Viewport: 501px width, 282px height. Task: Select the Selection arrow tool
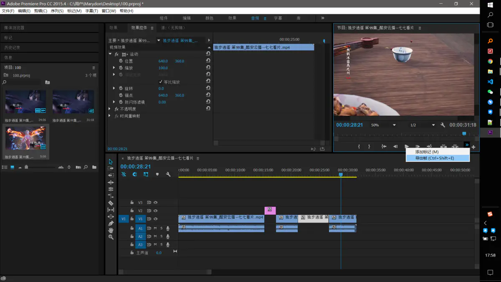tap(111, 162)
